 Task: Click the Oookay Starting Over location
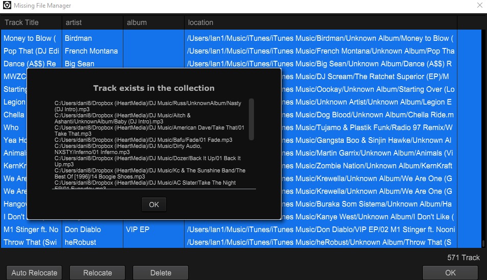[368, 89]
